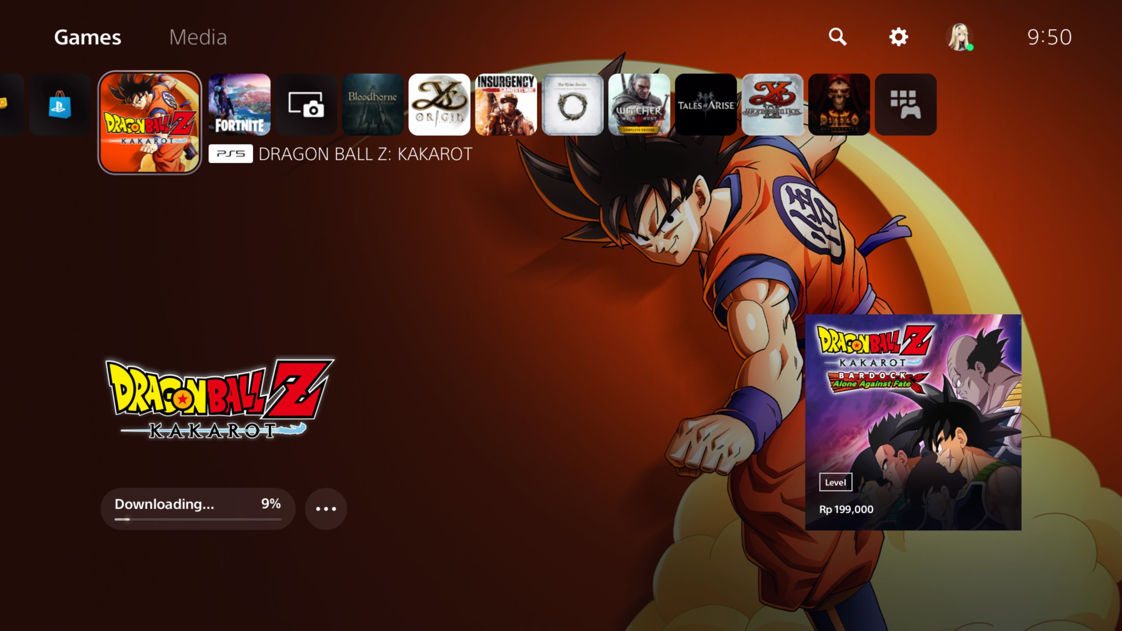
Task: Select the Bloodborne game tile
Action: [x=373, y=105]
